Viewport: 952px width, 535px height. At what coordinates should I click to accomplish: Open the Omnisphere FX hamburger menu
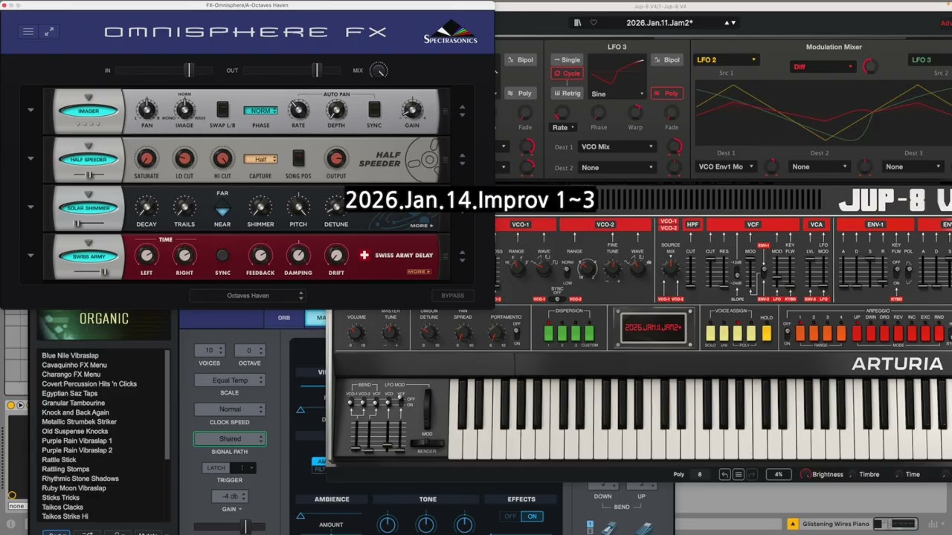pyautogui.click(x=28, y=31)
